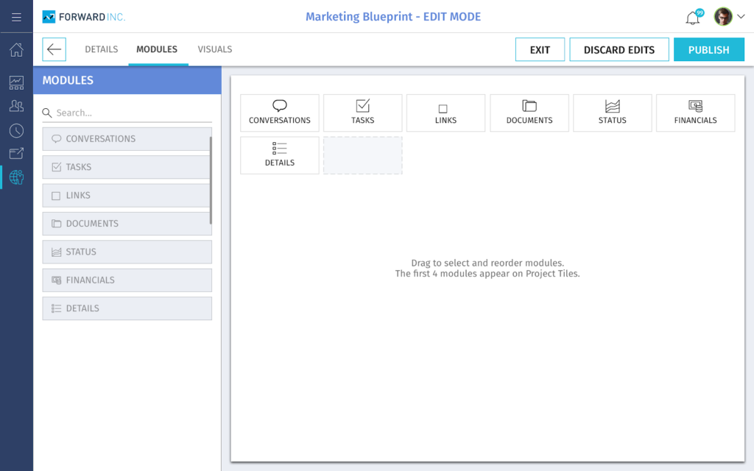Select the Status tile in grid

612,113
